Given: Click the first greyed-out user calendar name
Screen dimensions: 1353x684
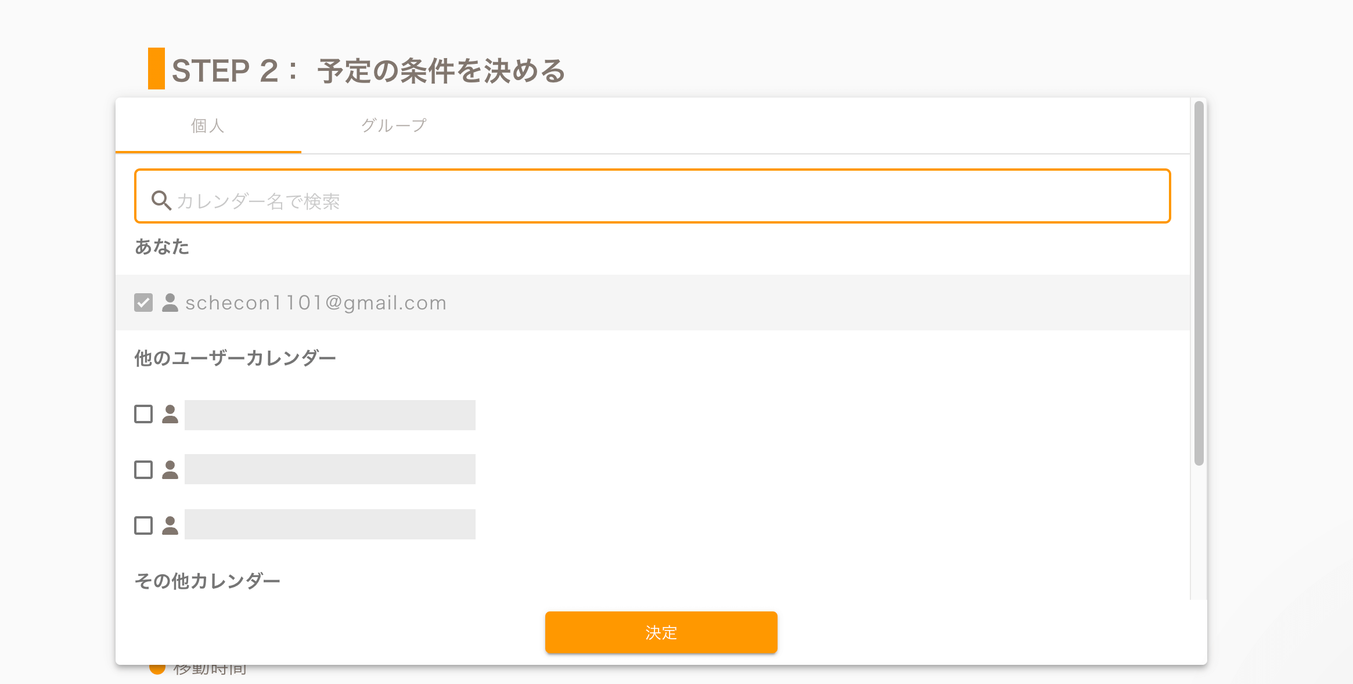Looking at the screenshot, I should 330,415.
